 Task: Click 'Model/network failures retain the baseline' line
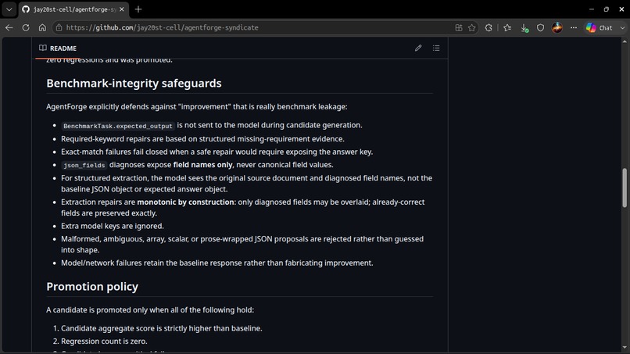pos(217,263)
